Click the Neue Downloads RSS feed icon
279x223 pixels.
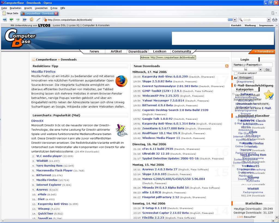[x=227, y=66]
